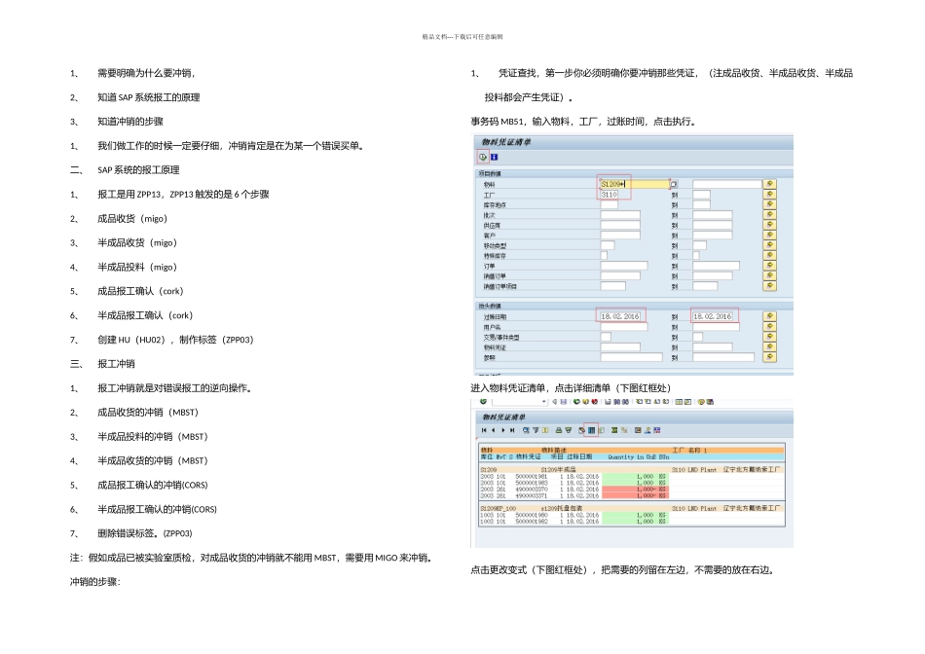925x654 pixels.
Task: Click the user-figure icon in the list toolbar
Action: 647,430
